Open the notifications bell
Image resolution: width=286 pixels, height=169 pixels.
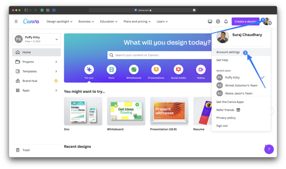click(226, 21)
